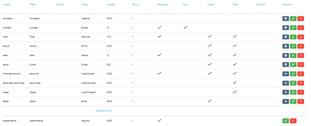Toggle Key checkmark for number row
Screen dimensions: 311x126
click(x=185, y=27)
